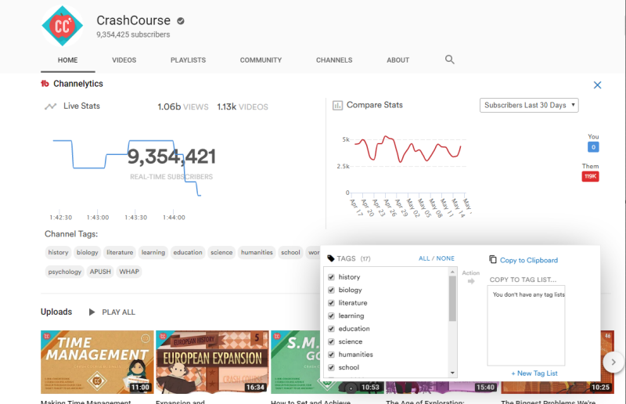This screenshot has width=626, height=404.
Task: Click the biology channel tag chip
Action: 88,253
